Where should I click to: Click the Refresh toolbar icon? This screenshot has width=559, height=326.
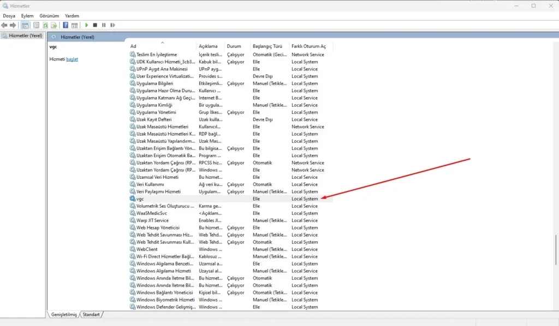[45, 25]
